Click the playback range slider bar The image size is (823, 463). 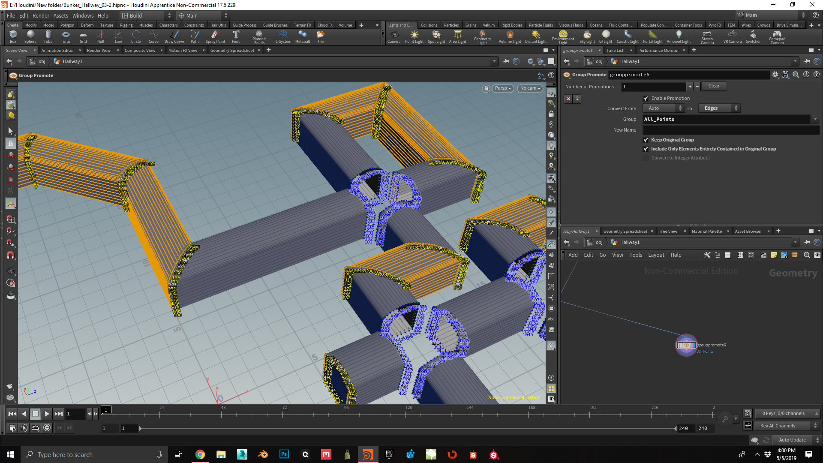407,428
